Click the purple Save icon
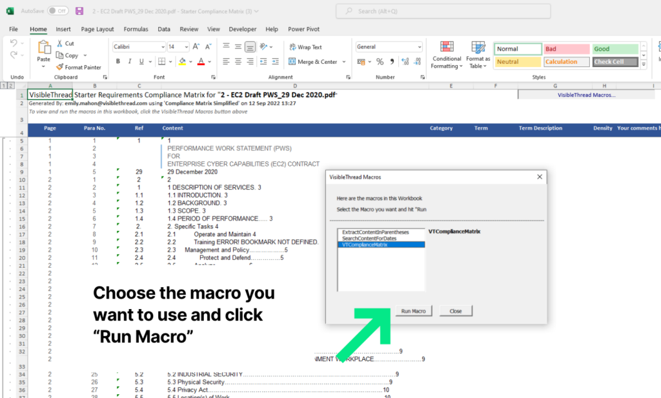Image resolution: width=661 pixels, height=398 pixels. pyautogui.click(x=79, y=12)
